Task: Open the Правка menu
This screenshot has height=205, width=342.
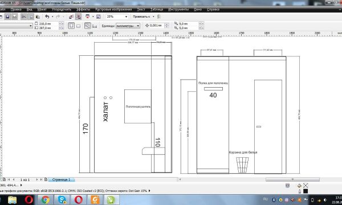Action: click(x=16, y=9)
